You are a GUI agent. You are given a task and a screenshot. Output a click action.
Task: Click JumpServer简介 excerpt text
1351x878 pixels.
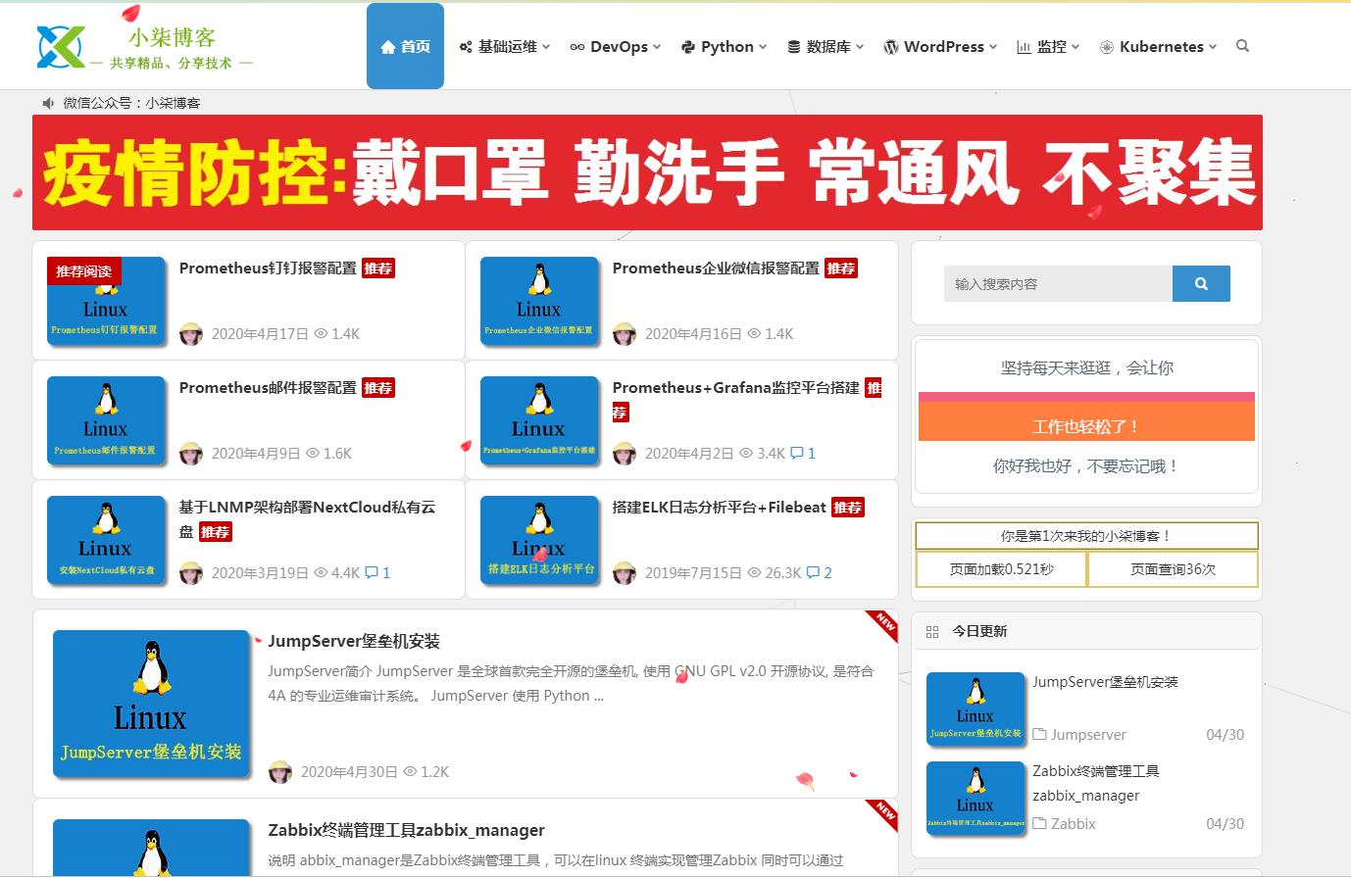coord(571,684)
